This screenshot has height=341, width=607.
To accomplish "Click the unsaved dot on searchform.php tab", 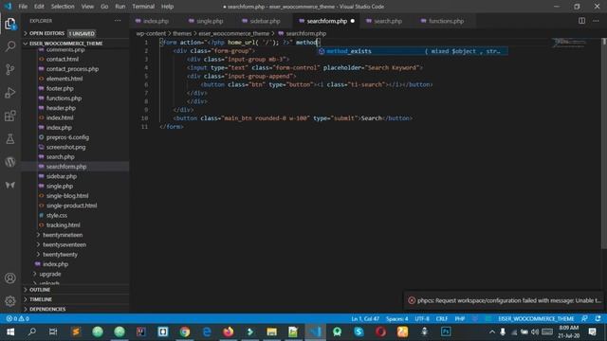I will 352,21.
